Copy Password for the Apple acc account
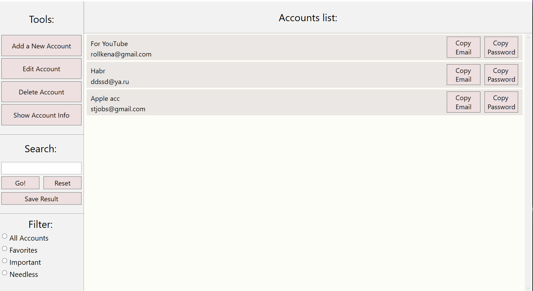533x291 pixels. click(x=501, y=102)
